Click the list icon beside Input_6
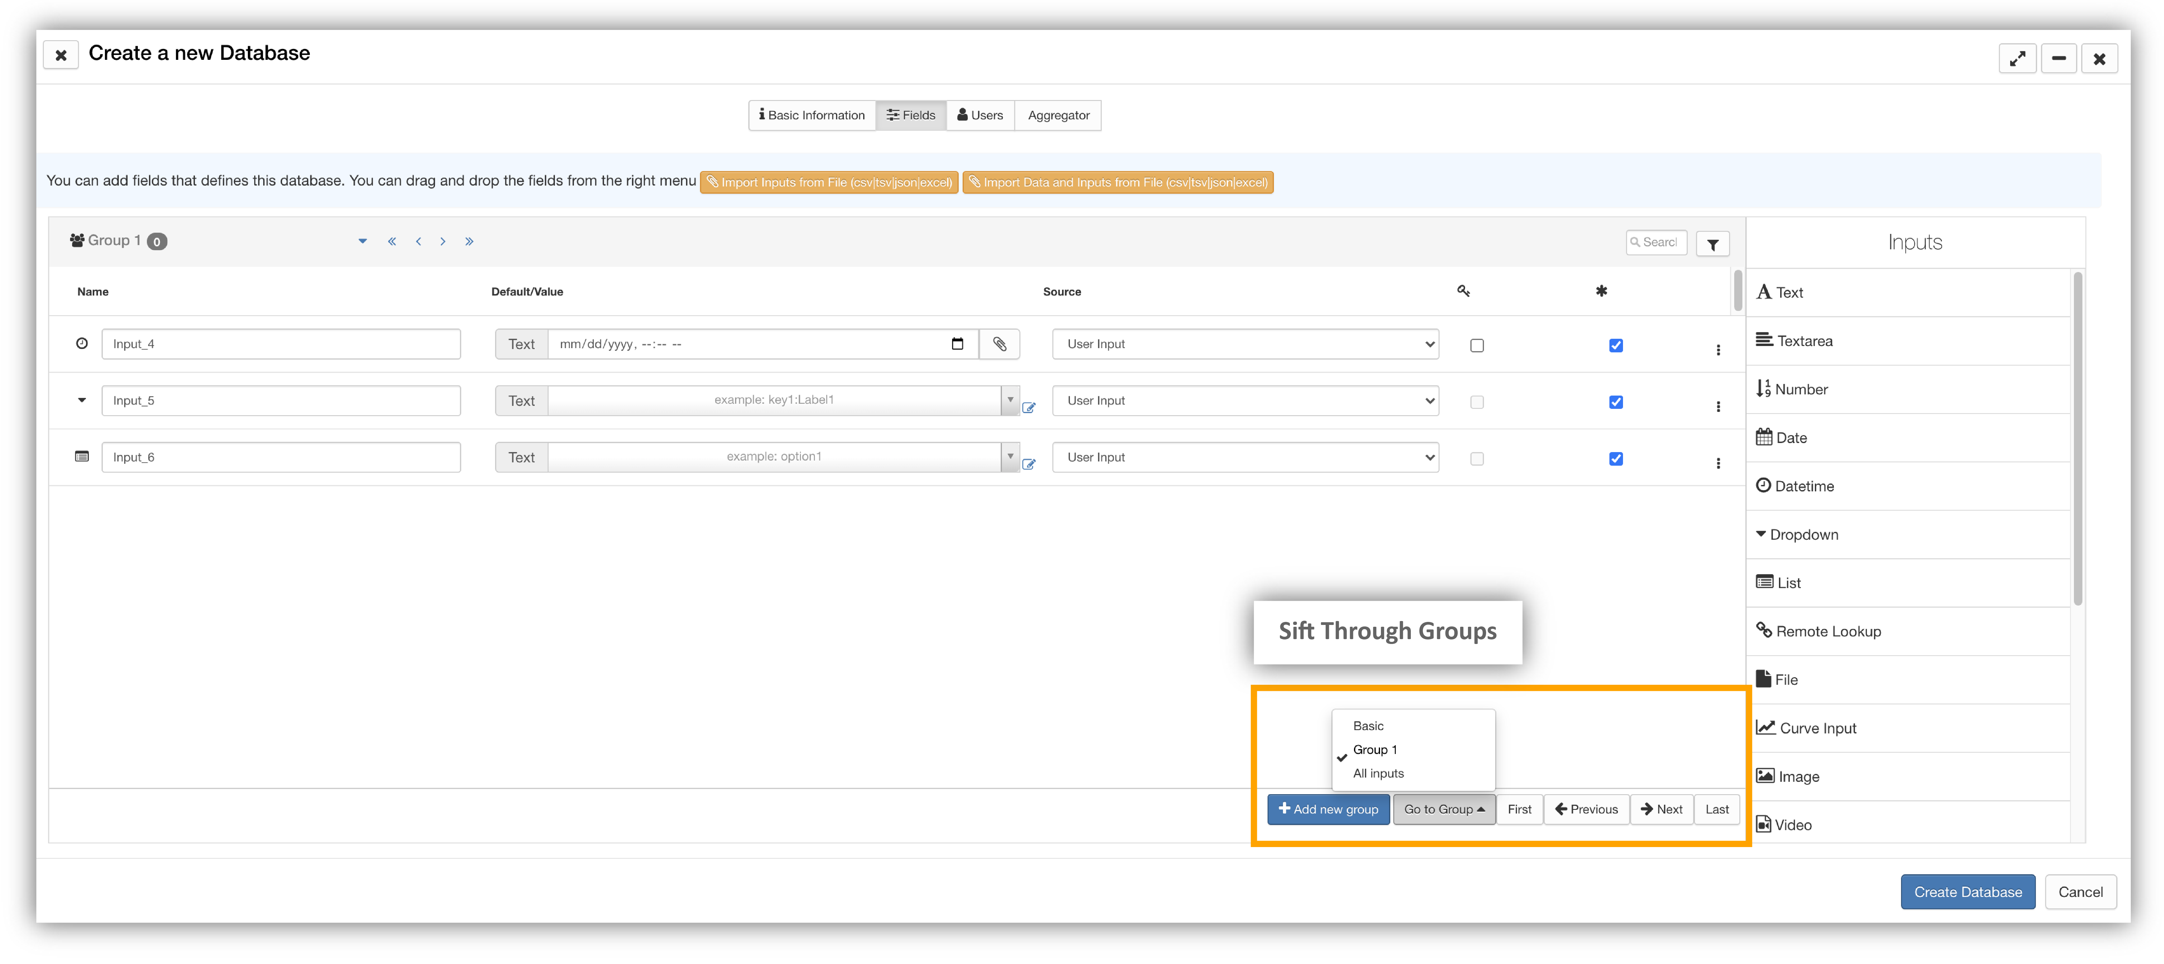 click(82, 457)
